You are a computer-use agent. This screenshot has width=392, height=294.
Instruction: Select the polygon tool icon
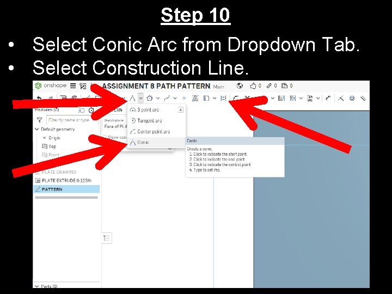[x=150, y=98]
